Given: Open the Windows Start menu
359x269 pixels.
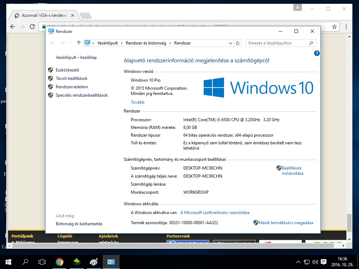Looking at the screenshot, I should pyautogui.click(x=8, y=262).
